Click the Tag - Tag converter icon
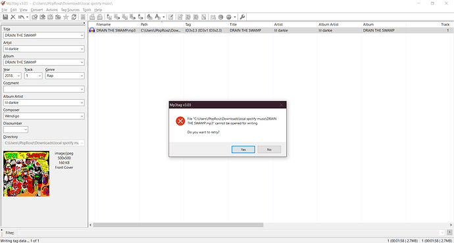This screenshot has width=454, height=243. 140,17
